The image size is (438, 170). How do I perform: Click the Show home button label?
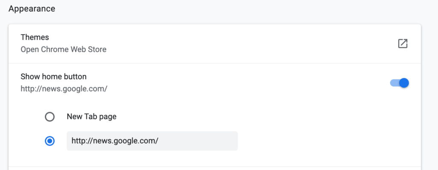(53, 77)
